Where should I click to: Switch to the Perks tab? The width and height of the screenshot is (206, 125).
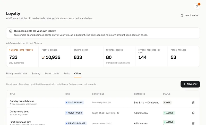(67, 74)
